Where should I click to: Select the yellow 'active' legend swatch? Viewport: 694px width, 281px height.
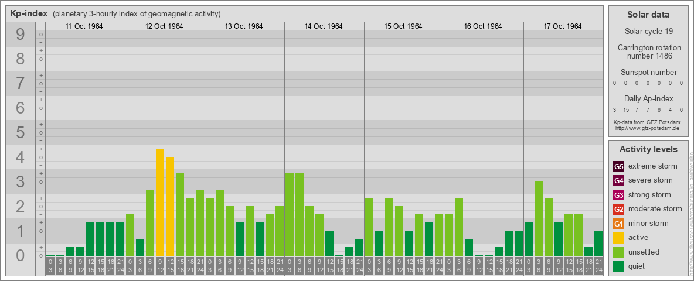618,238
